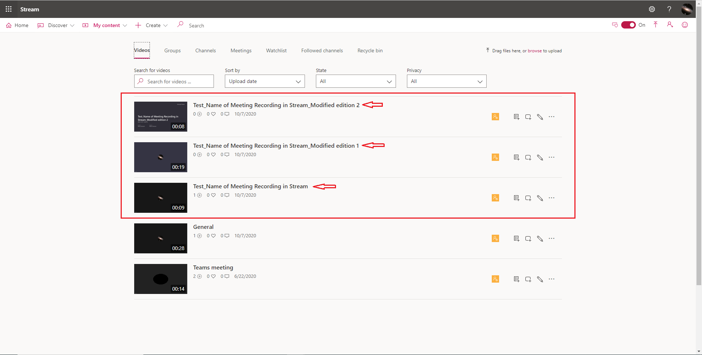Open the user profile avatar

[687, 9]
